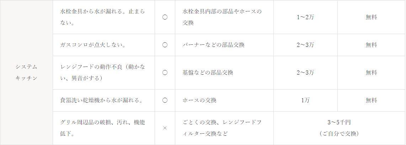Select the 食器洗い乾燥機から水が漏れる text

pos(102,100)
